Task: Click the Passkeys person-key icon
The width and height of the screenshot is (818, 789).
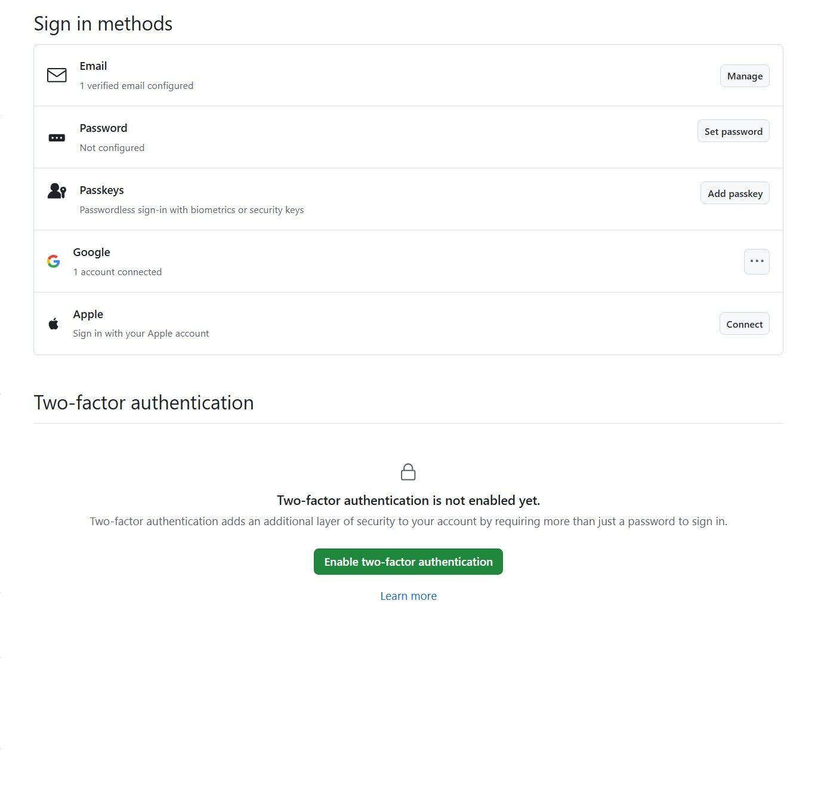Action: click(x=57, y=191)
